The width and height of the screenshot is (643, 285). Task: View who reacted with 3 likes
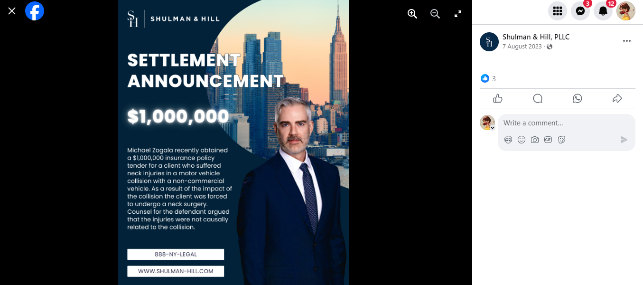pos(488,78)
